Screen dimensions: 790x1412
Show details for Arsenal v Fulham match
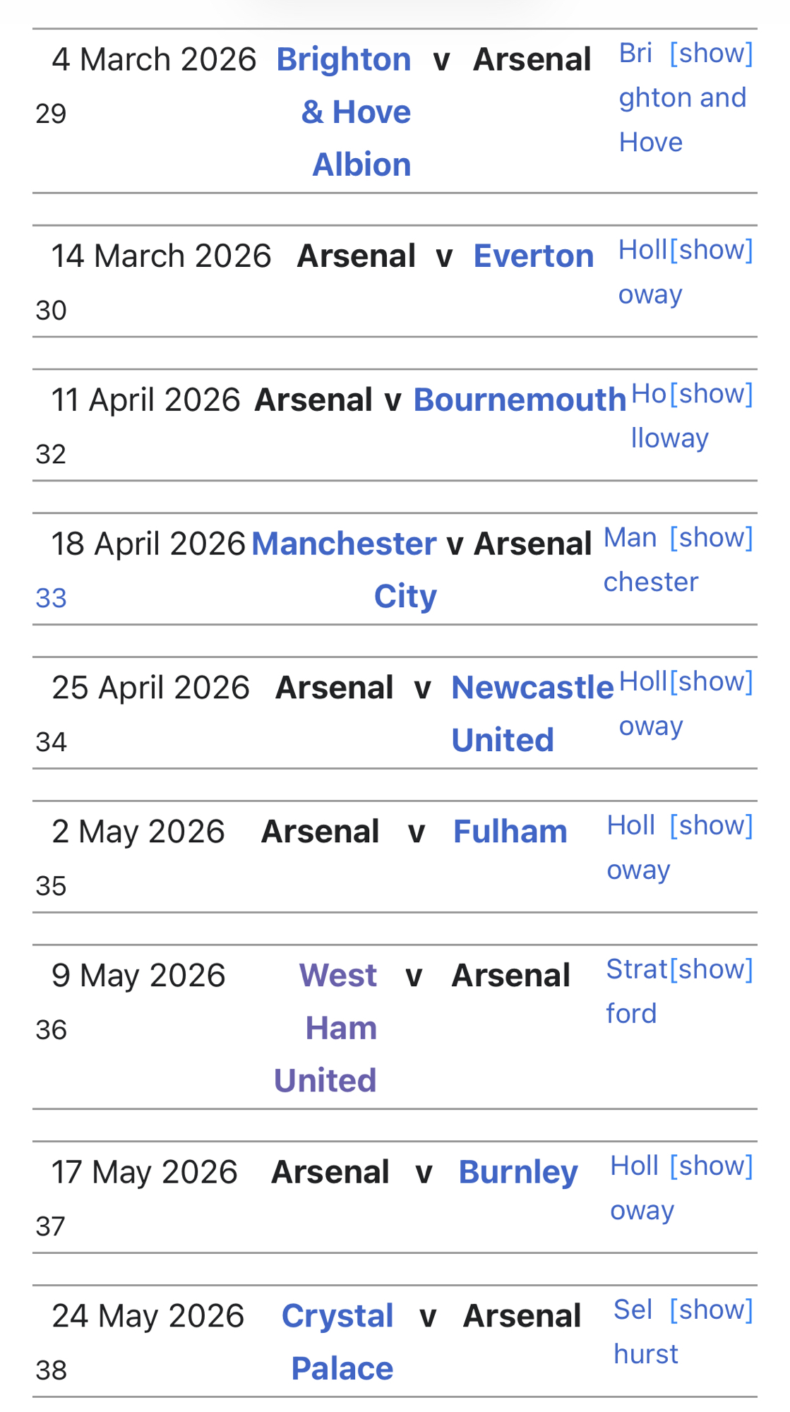pos(711,826)
